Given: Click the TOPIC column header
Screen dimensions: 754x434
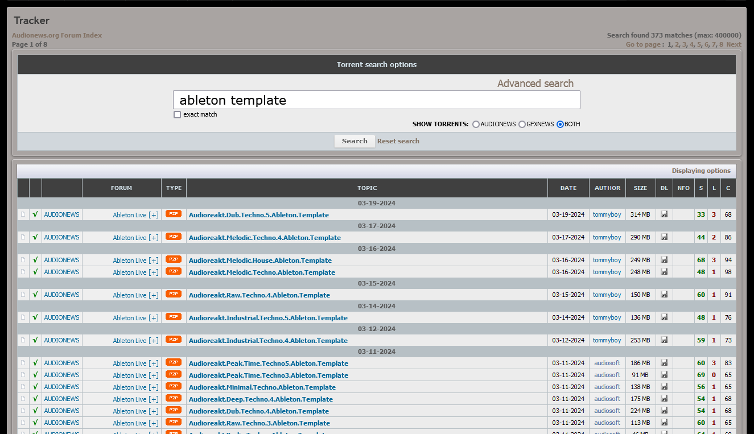Looking at the screenshot, I should 367,188.
